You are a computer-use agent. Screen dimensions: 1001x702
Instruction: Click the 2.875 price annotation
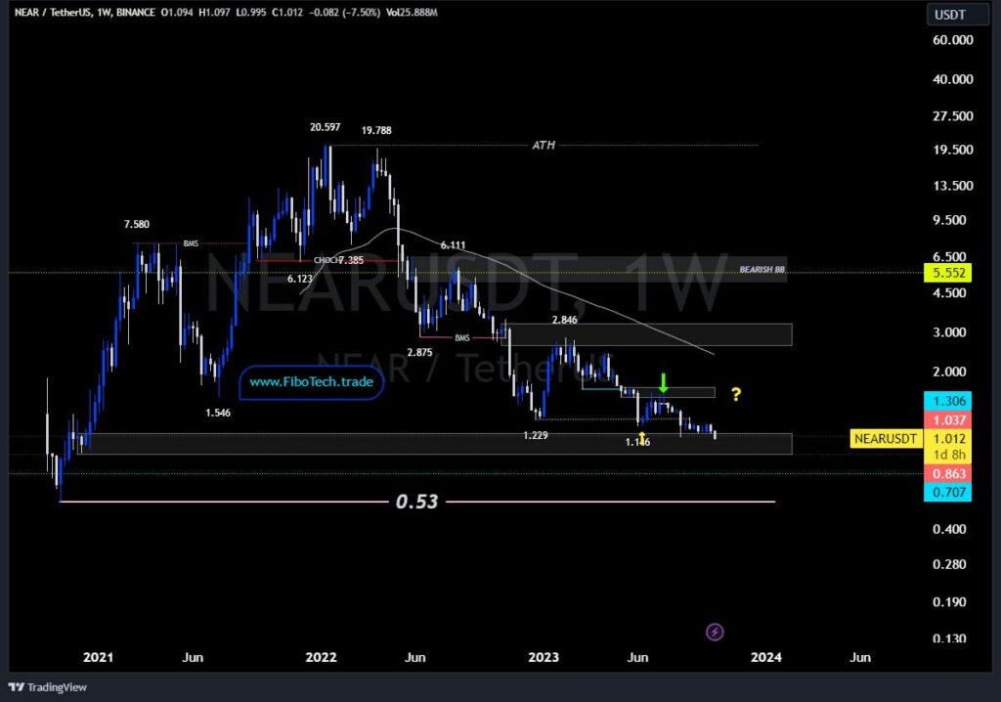point(419,352)
